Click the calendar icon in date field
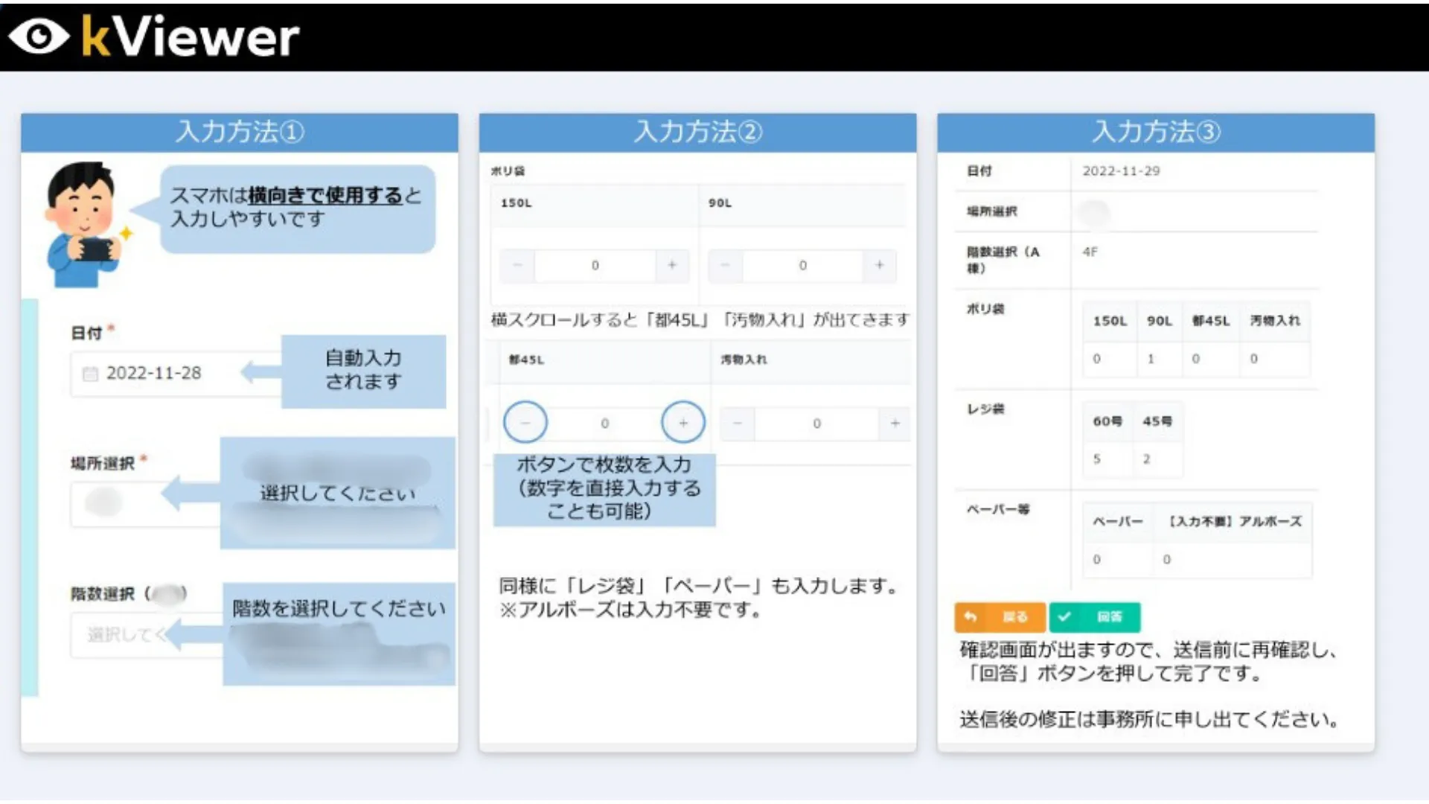Image resolution: width=1429 pixels, height=804 pixels. (90, 374)
